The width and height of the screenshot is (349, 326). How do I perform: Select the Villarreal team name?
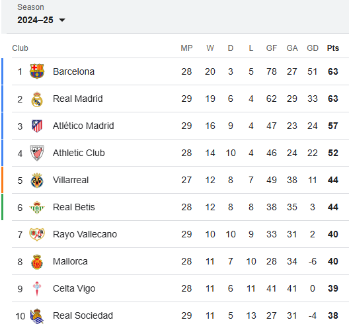click(x=71, y=180)
